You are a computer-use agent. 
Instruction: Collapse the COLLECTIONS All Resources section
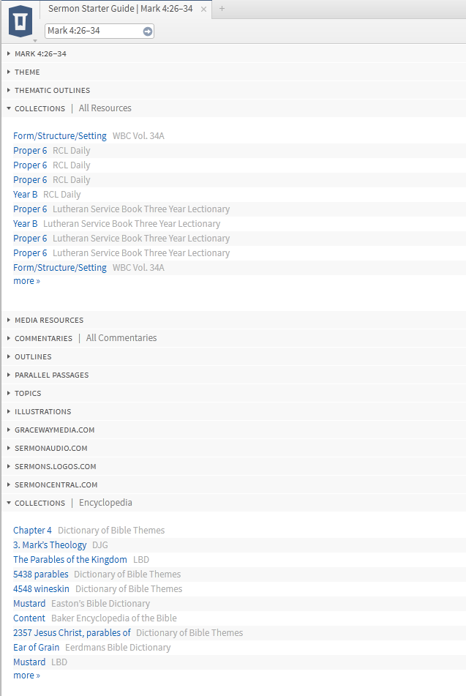pos(9,108)
